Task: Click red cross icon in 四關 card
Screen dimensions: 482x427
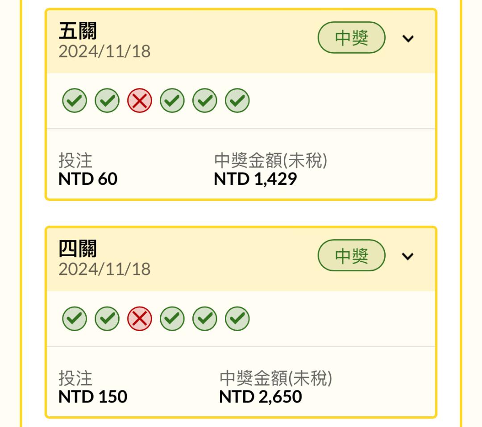Action: click(140, 319)
